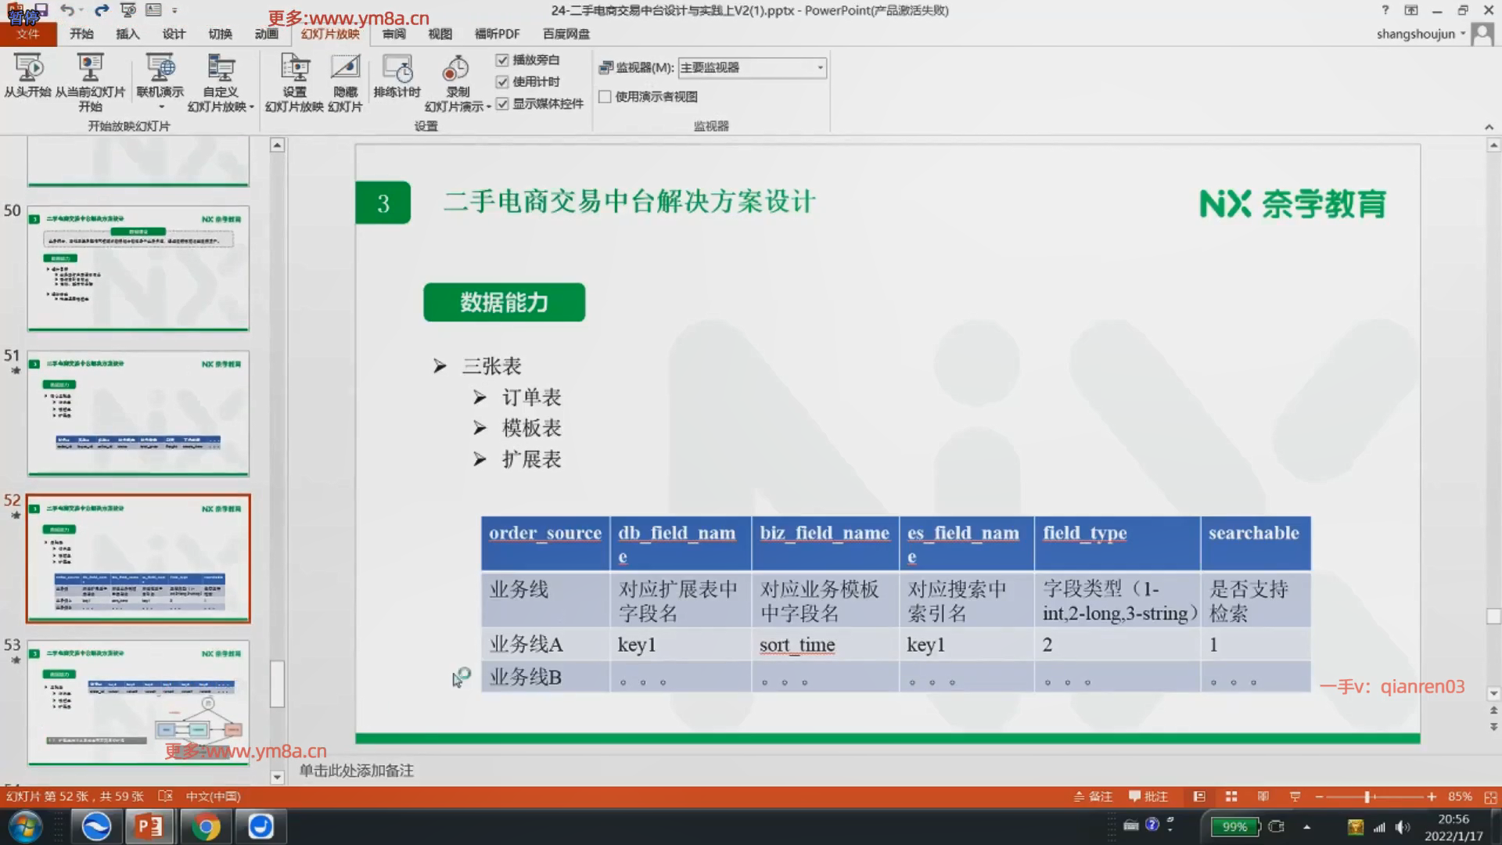Switch to Slide Sorter view icon

point(1231,796)
